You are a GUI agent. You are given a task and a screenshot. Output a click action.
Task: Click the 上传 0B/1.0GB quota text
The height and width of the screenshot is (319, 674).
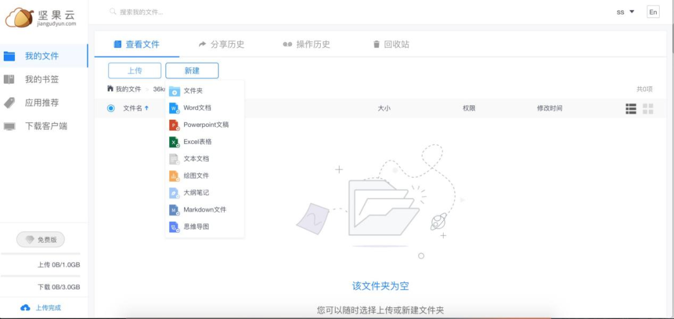59,265
